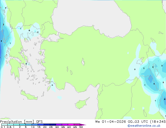Viewport: 166px width, 128px height.
Task: Pick the 1–2 mm legend swatch
Action: click(x=16, y=125)
